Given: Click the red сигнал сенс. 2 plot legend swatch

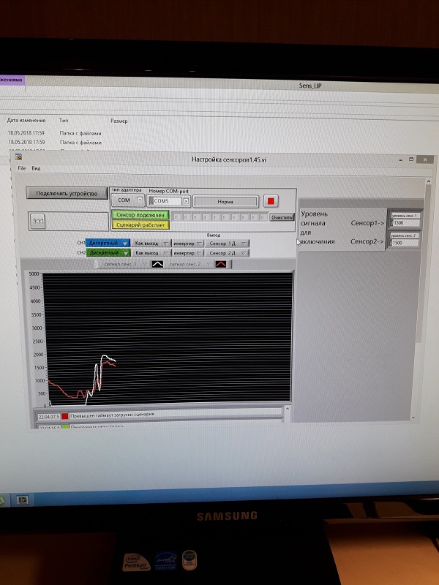Looking at the screenshot, I should click(x=221, y=264).
